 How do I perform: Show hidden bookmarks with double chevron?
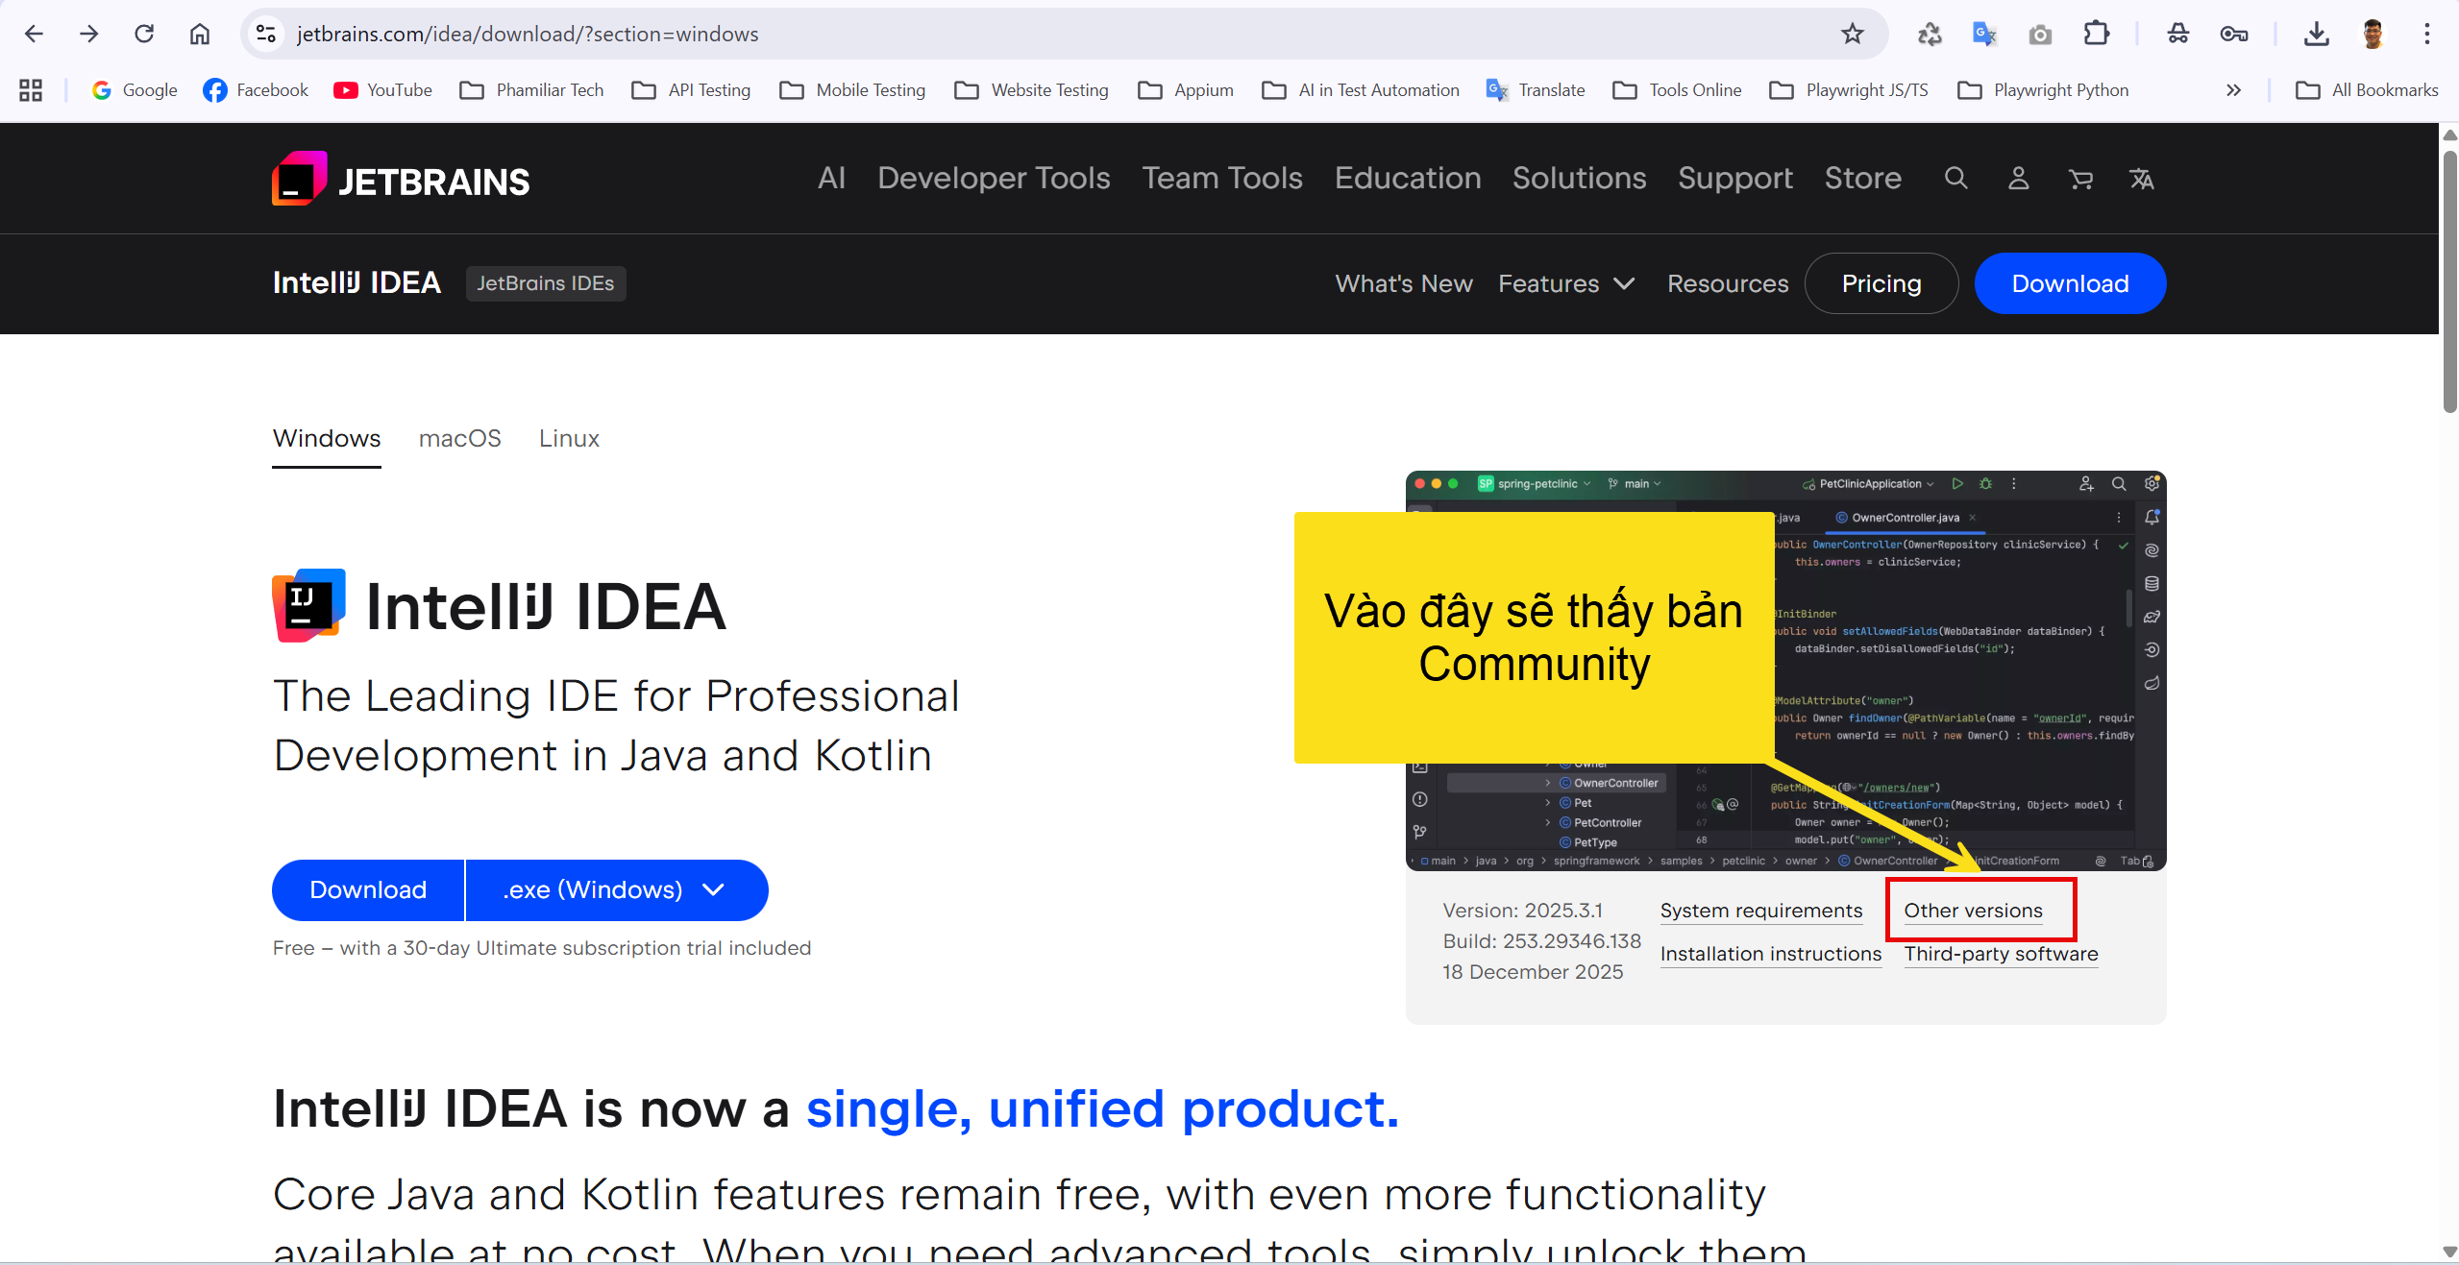pyautogui.click(x=2233, y=90)
